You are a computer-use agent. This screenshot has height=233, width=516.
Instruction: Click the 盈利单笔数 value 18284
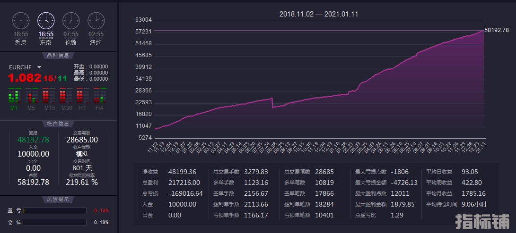(x=324, y=204)
